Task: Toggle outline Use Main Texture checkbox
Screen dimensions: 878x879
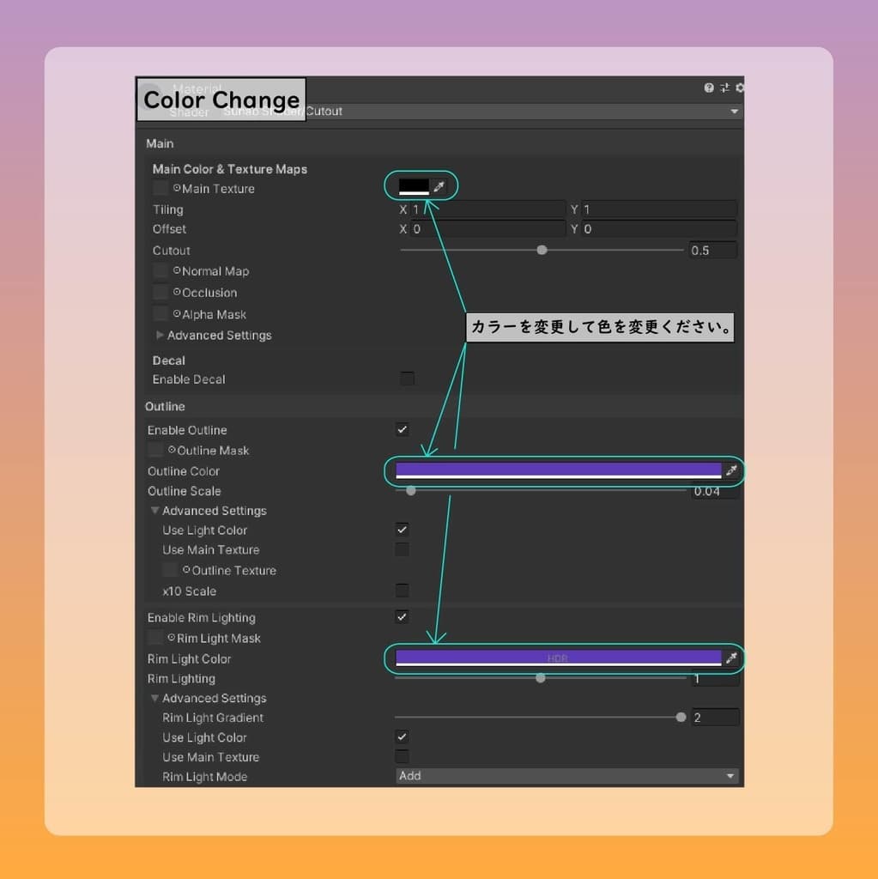Action: 402,549
